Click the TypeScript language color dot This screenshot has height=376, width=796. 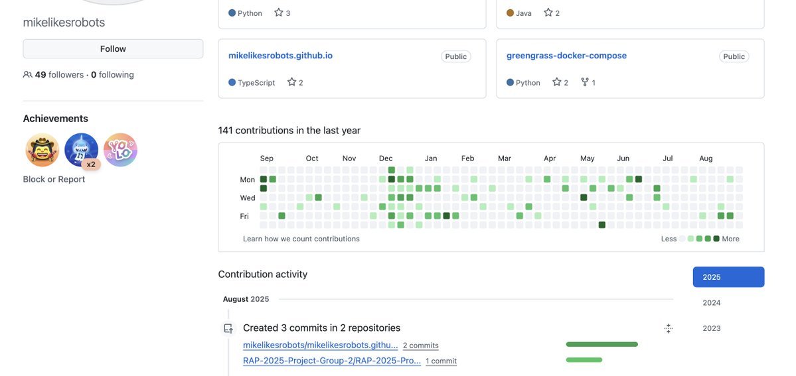click(x=232, y=82)
